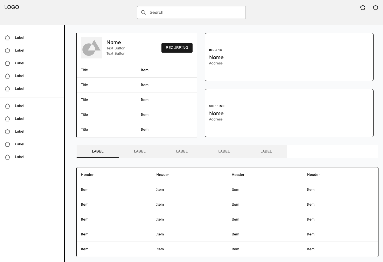Image resolution: width=383 pixels, height=262 pixels.
Task: Click the fifth sidebar pentagon icon above the divider
Action: pyautogui.click(x=7, y=89)
